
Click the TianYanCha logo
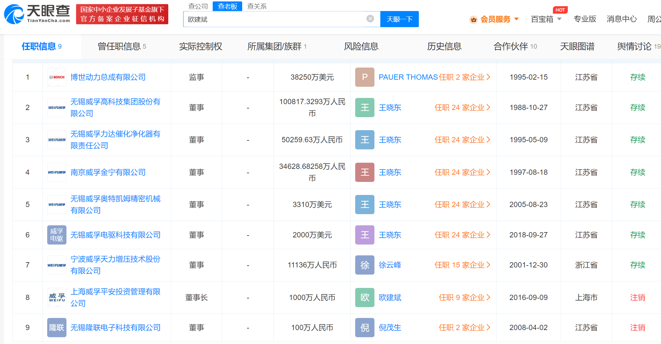coord(37,14)
